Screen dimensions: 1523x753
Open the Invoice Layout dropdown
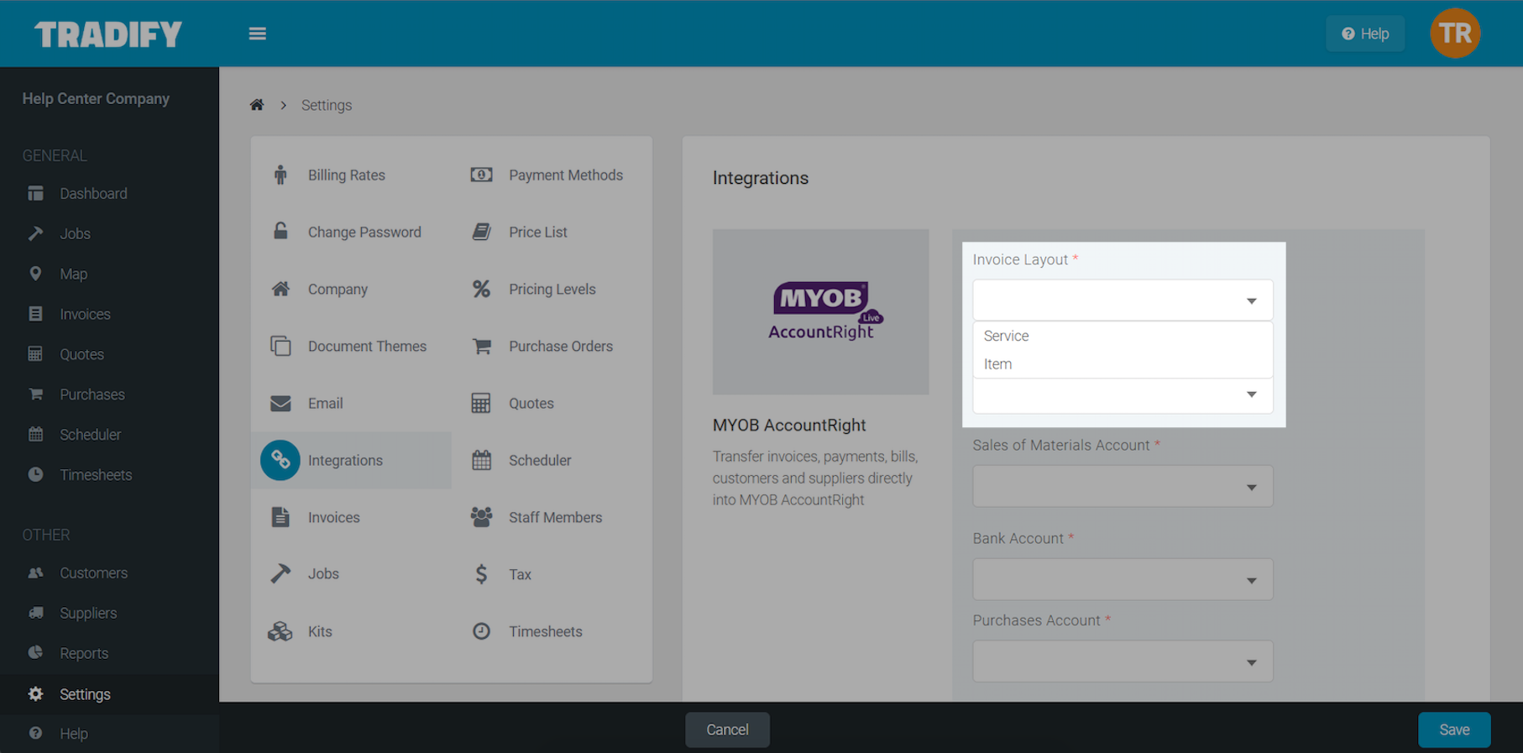pyautogui.click(x=1123, y=301)
